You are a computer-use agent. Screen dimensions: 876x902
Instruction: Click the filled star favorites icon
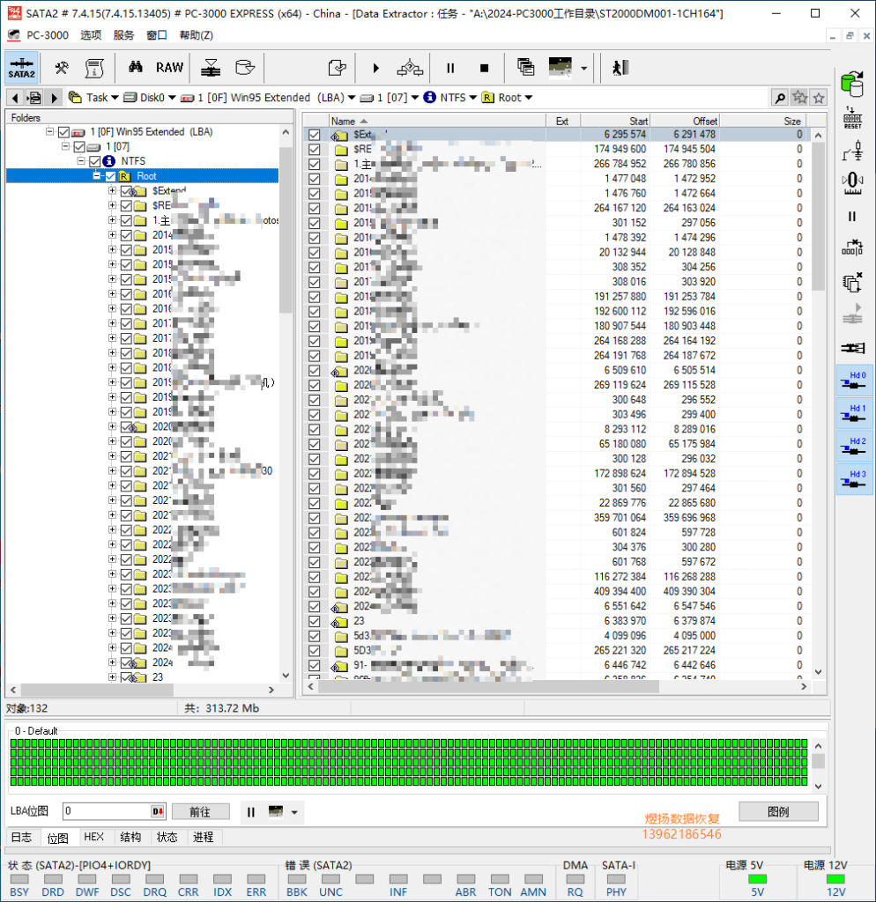click(x=799, y=98)
